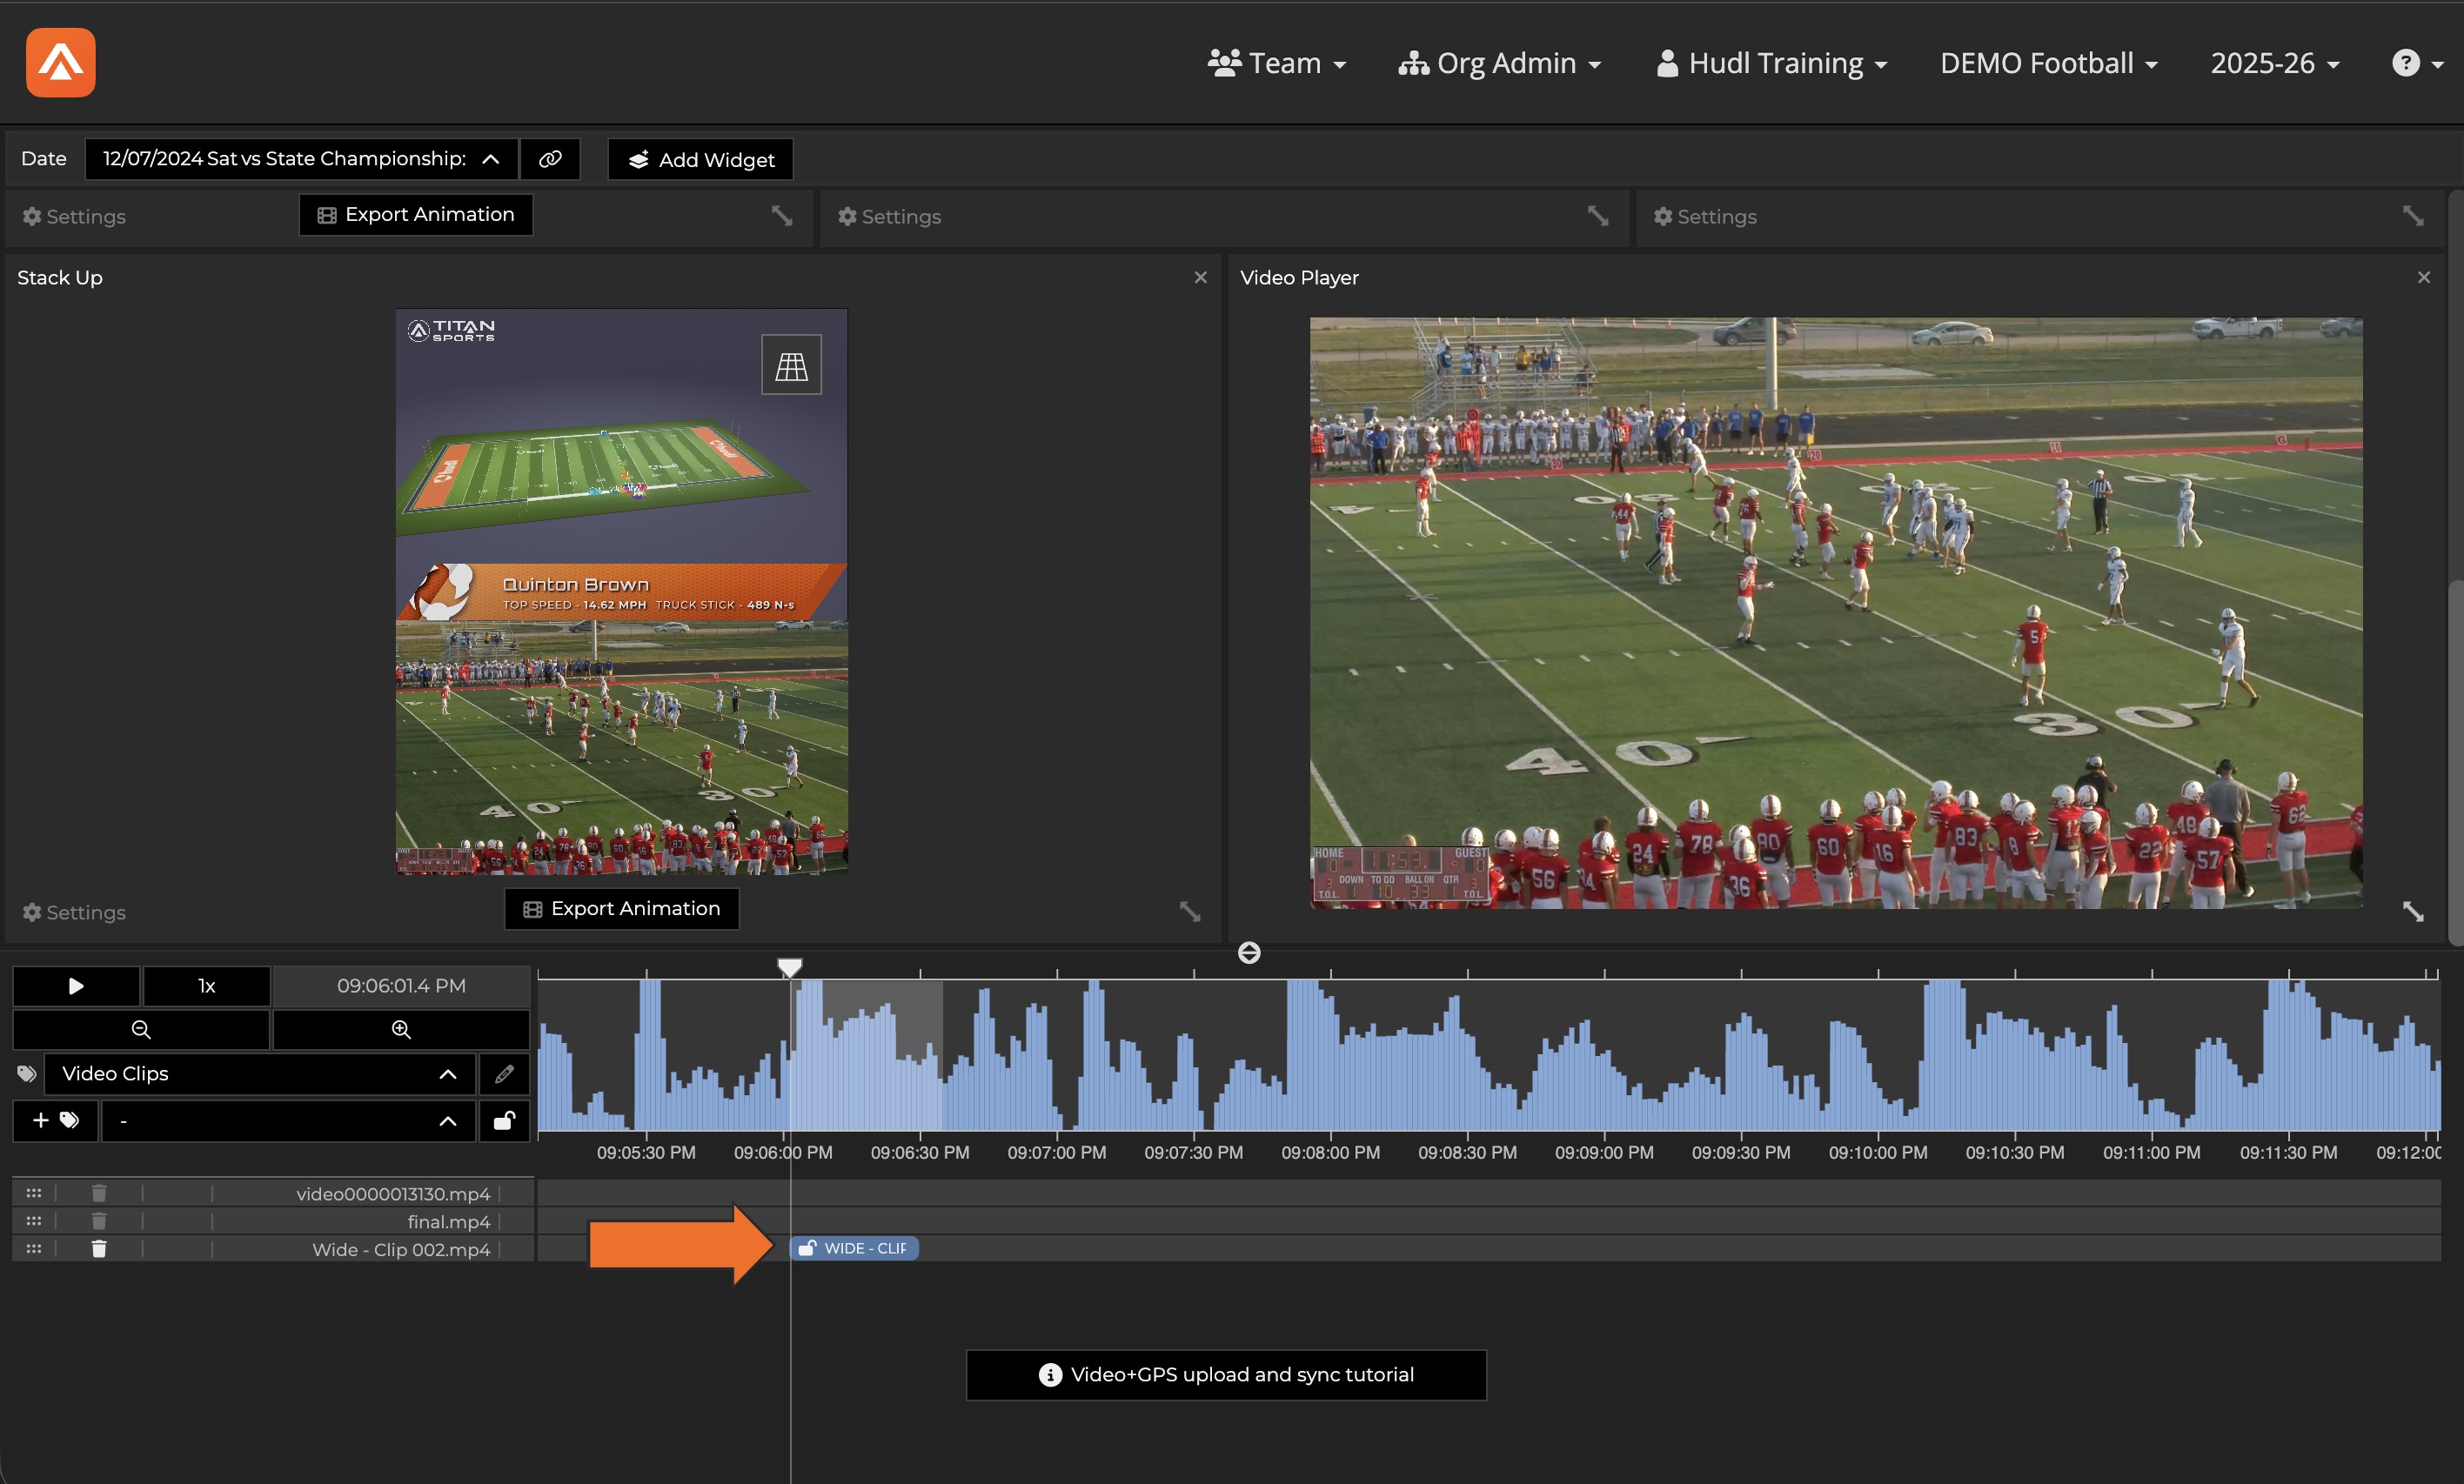Open Settings in the right top widget bar
This screenshot has width=2464, height=1484.
[1705, 216]
